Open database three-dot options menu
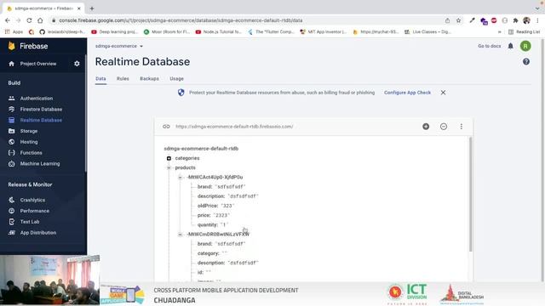Screen dimensions: 545x306 click(x=462, y=127)
